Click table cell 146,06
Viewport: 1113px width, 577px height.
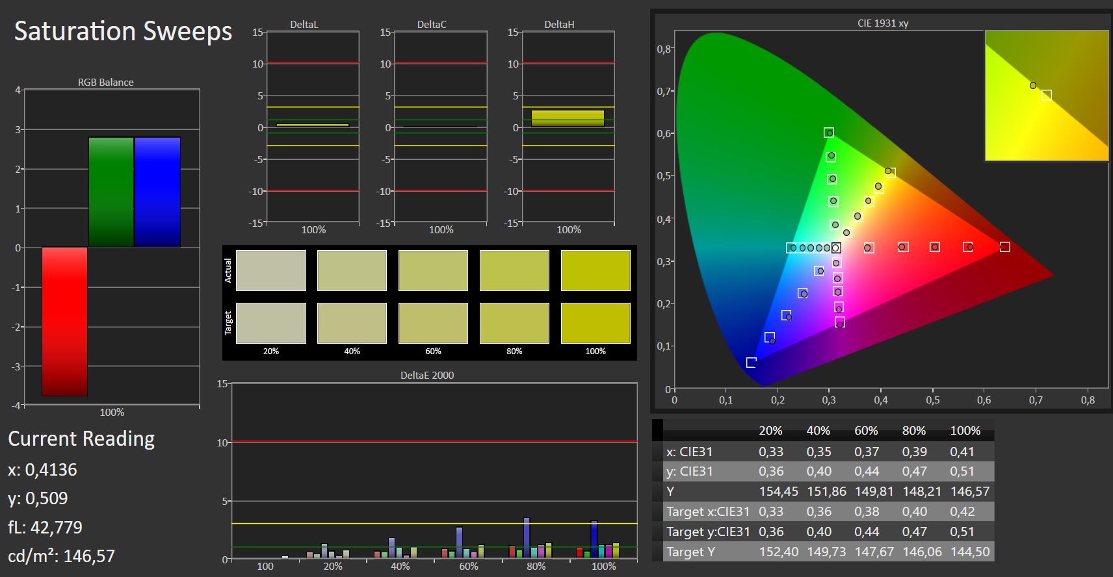[922, 552]
